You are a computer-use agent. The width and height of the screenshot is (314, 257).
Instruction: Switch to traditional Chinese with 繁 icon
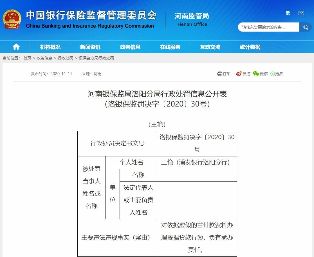(288, 13)
